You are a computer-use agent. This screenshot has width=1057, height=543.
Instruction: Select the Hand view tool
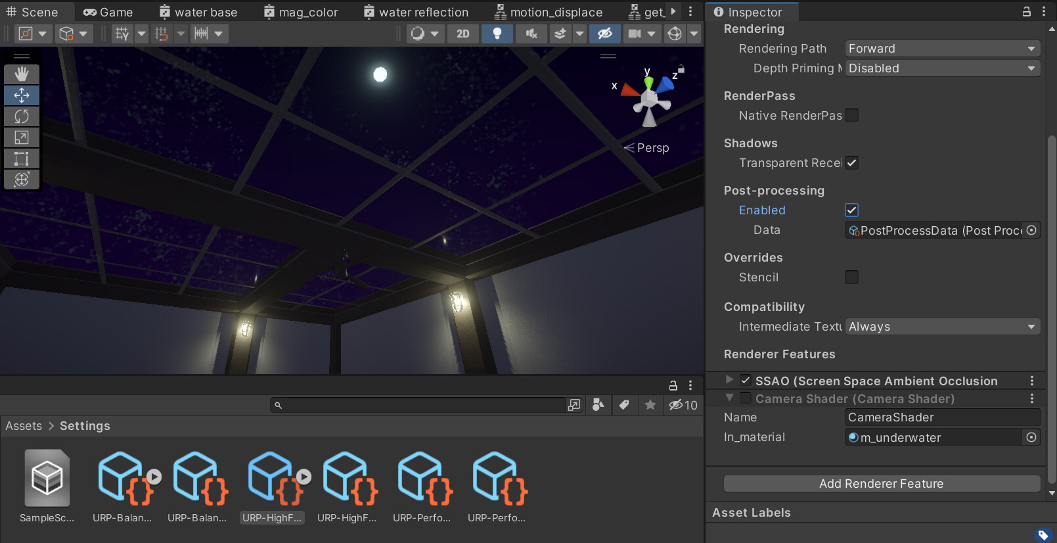(22, 74)
